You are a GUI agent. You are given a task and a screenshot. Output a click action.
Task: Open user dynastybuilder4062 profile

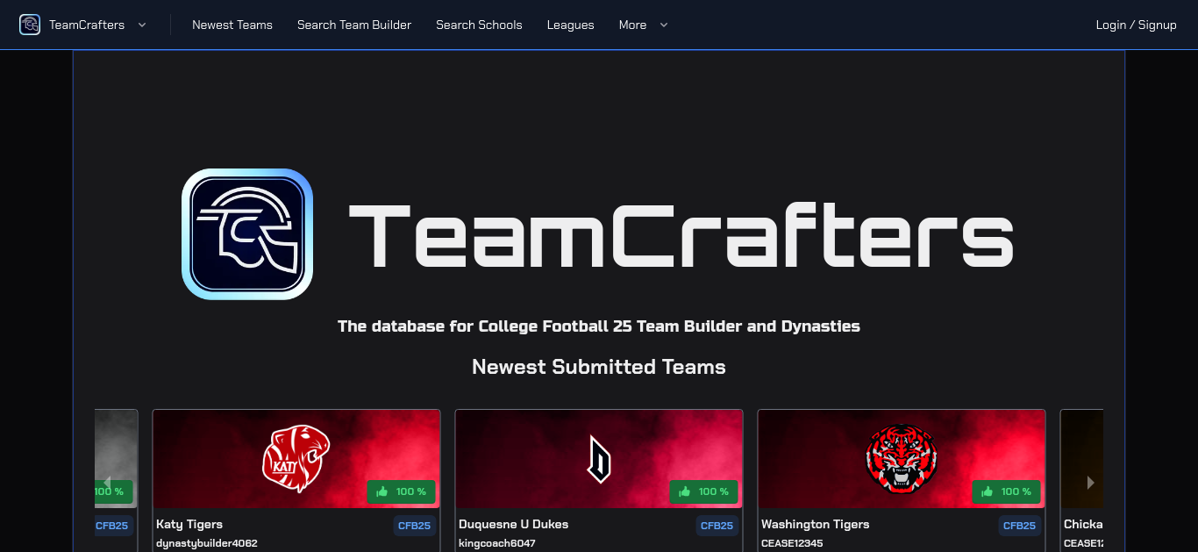[207, 543]
